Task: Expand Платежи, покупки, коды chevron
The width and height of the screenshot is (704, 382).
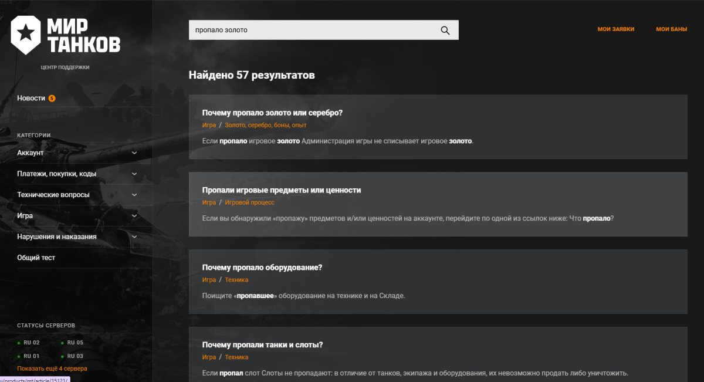Action: point(134,174)
